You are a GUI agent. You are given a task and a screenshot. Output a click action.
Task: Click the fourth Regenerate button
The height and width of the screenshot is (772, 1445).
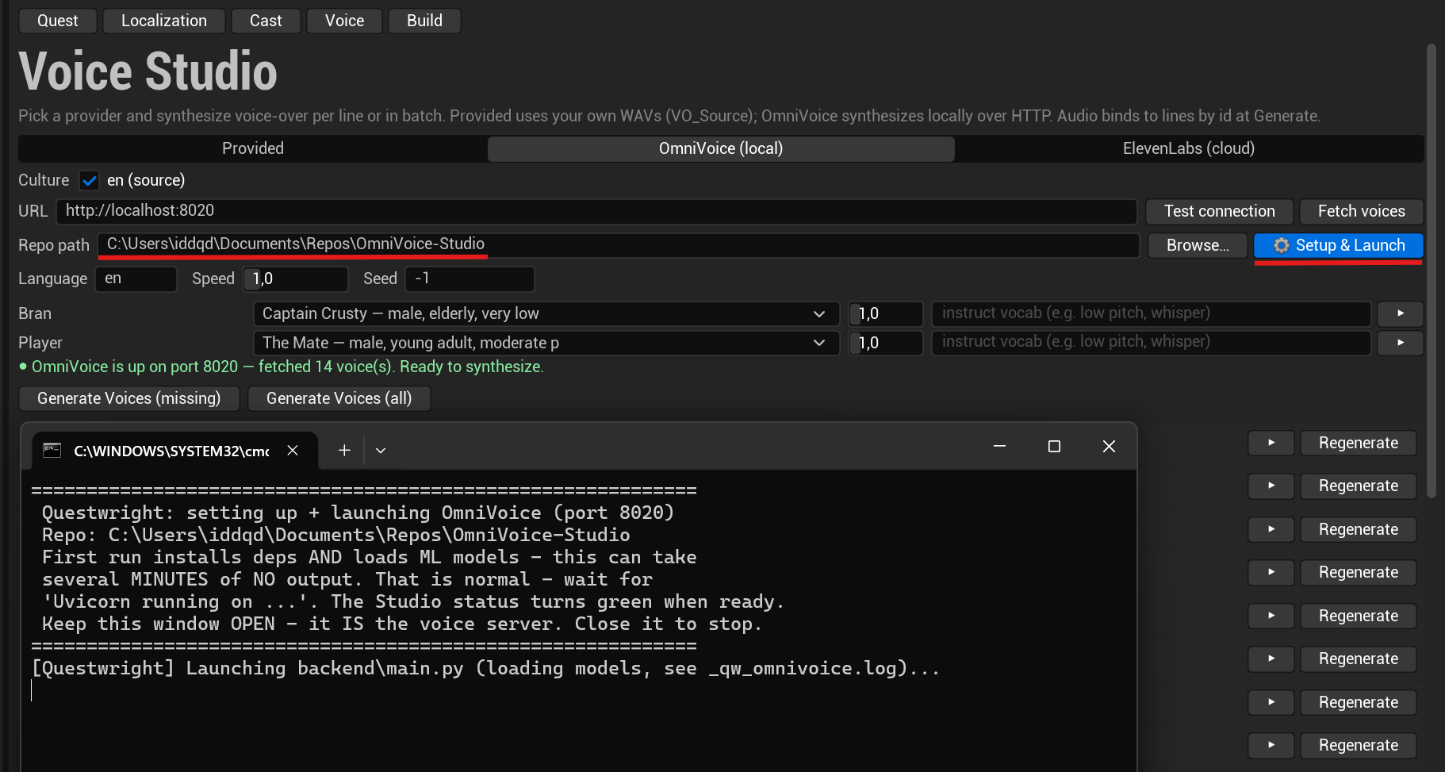point(1358,572)
